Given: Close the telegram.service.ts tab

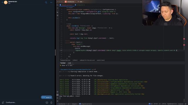Looking at the screenshot, I should [x=73, y=5].
